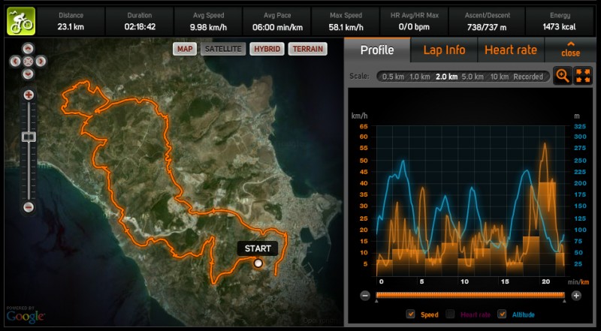Pan the map down

pos(28,74)
